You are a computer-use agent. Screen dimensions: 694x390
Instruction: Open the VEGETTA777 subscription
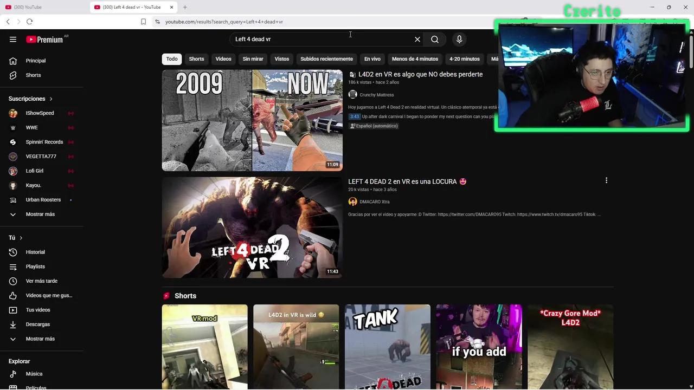coord(41,157)
